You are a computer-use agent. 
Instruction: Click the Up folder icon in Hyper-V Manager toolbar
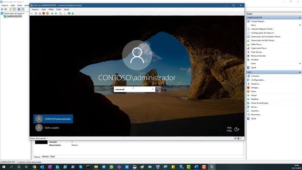[x=10, y=9]
